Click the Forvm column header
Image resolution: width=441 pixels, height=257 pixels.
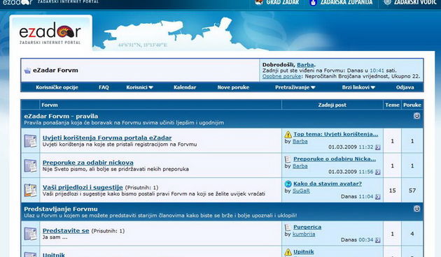coord(50,105)
